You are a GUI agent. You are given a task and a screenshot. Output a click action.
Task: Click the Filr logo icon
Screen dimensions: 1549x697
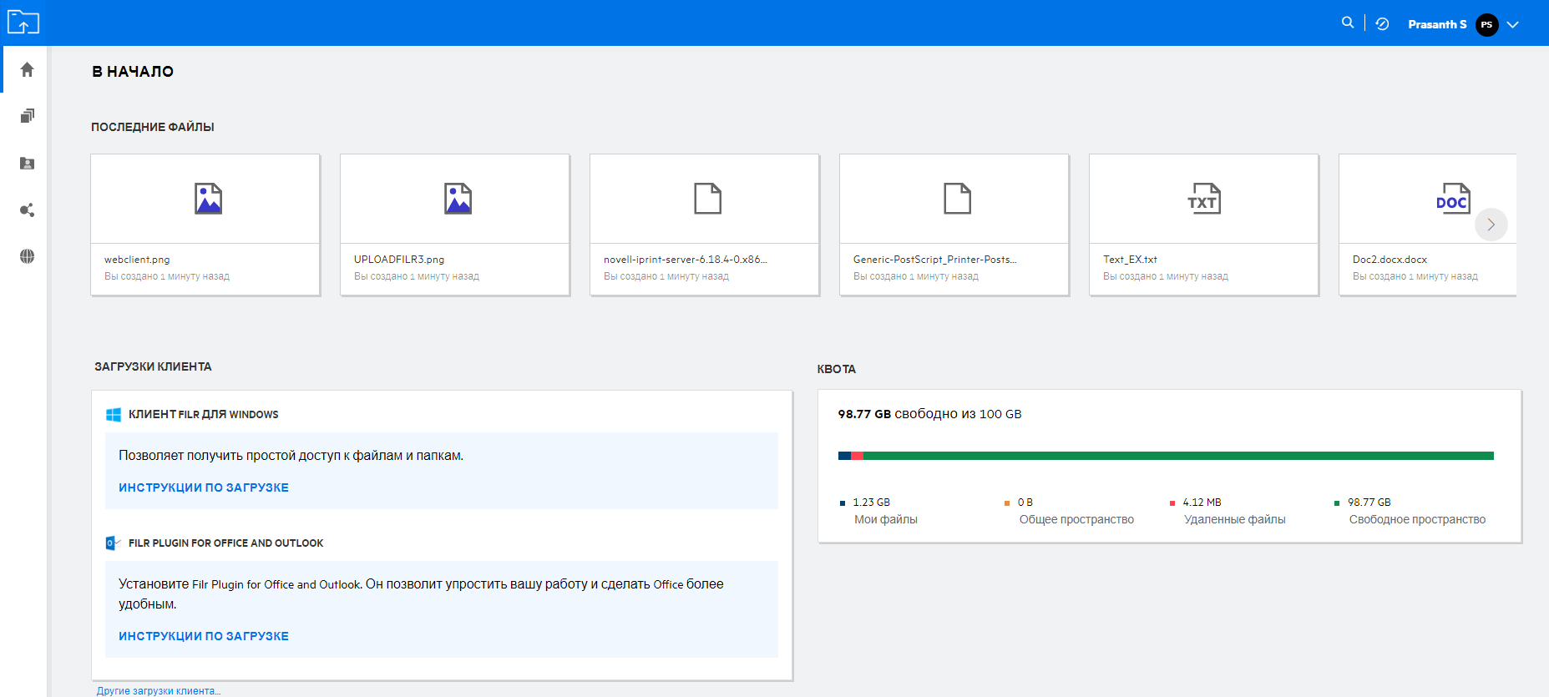pos(23,23)
